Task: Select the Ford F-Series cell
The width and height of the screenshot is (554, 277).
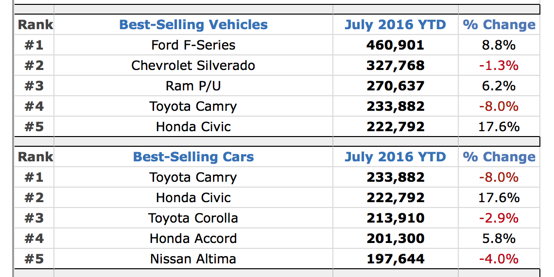Action: [x=193, y=45]
